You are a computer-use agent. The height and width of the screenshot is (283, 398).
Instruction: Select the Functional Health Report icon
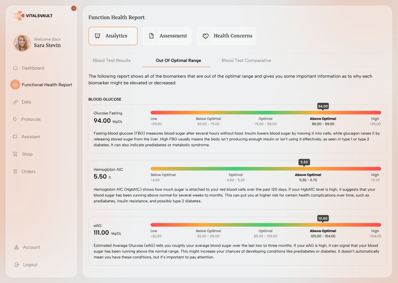pyautogui.click(x=15, y=85)
